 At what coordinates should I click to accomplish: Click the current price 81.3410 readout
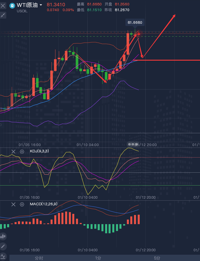(x=56, y=5)
